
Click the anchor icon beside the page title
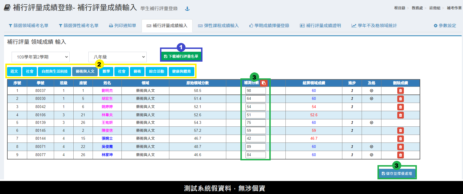coord(187,9)
